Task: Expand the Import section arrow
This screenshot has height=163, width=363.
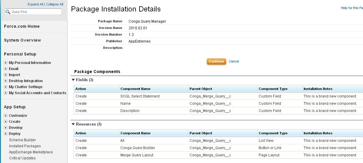Action: click(6, 75)
